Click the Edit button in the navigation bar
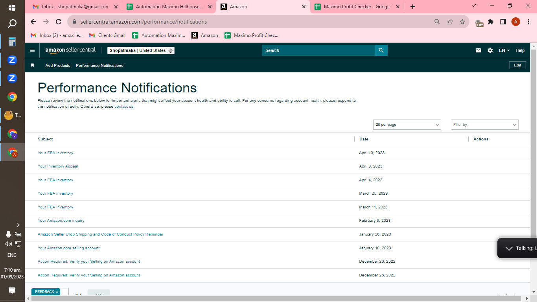The height and width of the screenshot is (302, 537). click(518, 65)
